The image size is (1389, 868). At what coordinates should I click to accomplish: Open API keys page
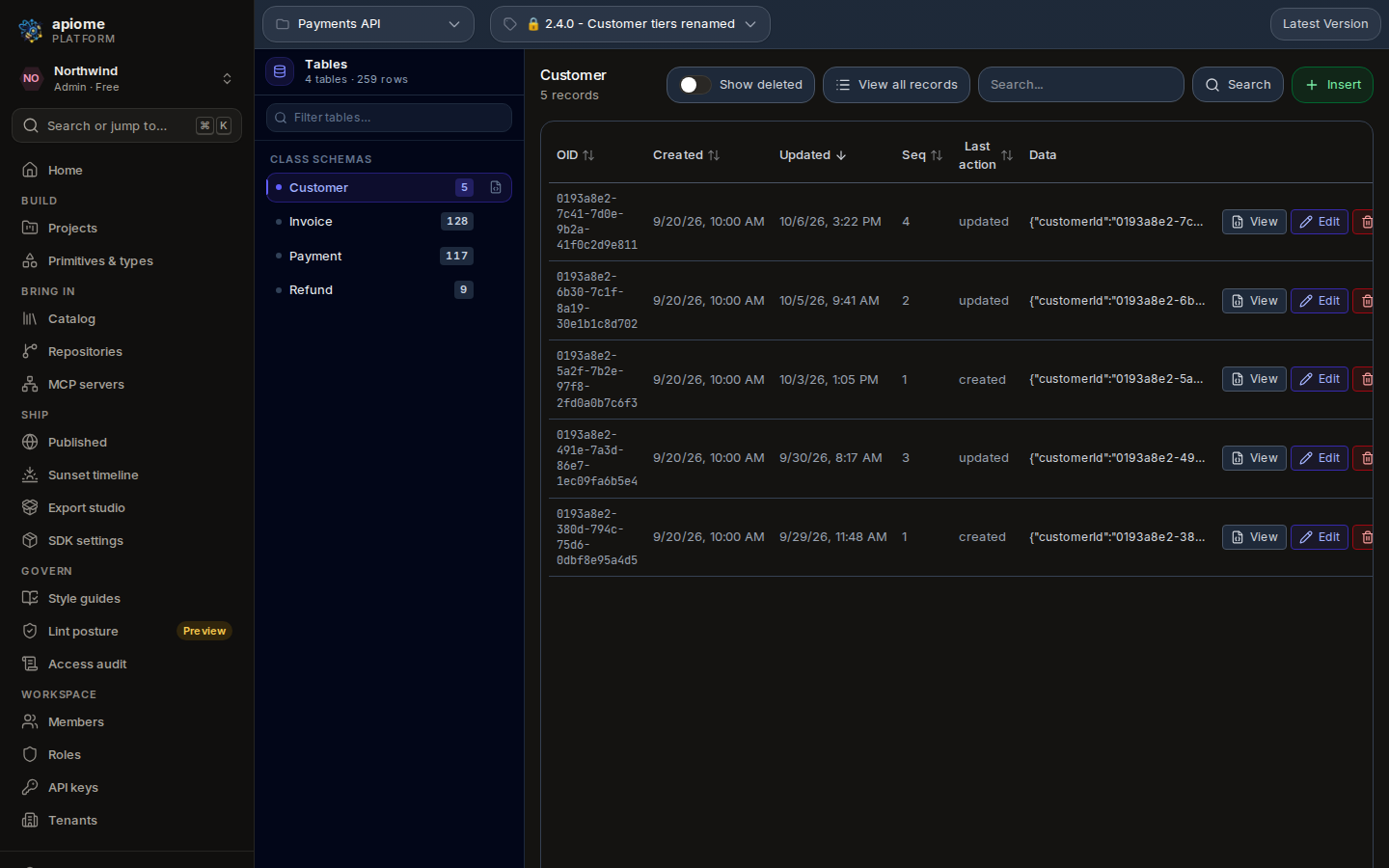click(126, 788)
